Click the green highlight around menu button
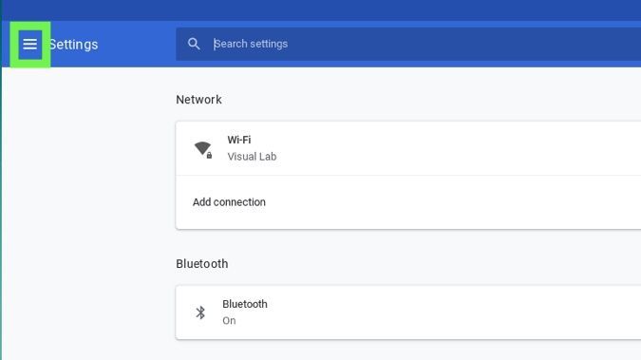641x360 pixels. tap(14, 45)
